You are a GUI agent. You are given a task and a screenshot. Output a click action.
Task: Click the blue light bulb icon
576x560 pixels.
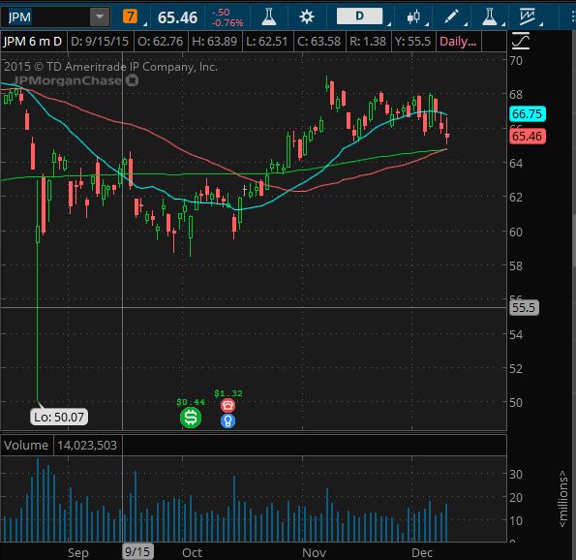[x=227, y=420]
